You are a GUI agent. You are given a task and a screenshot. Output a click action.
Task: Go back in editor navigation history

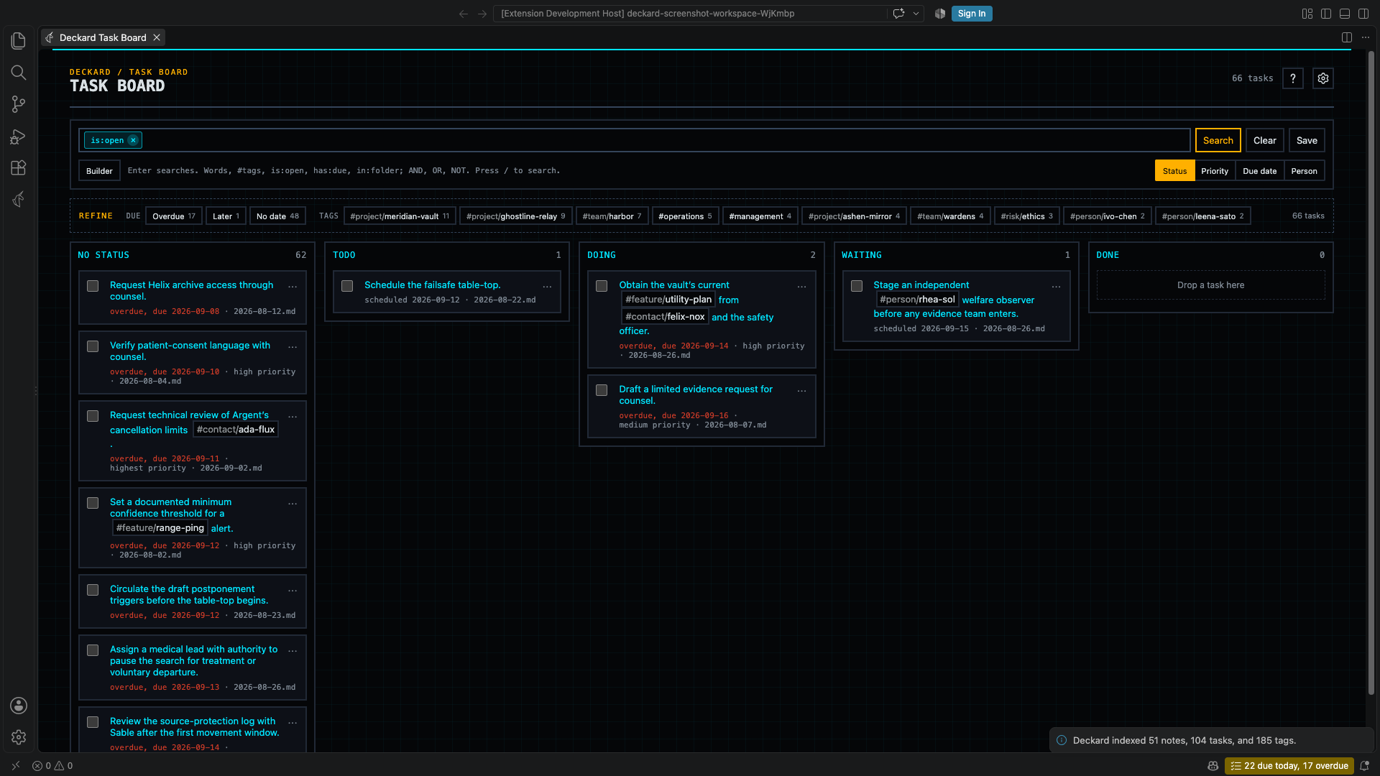tap(464, 14)
